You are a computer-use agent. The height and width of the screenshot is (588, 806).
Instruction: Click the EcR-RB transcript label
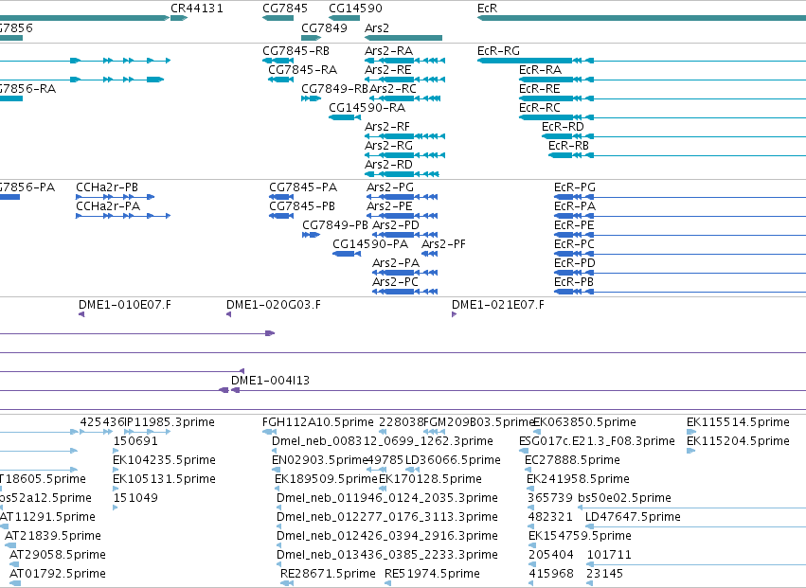[x=568, y=146]
